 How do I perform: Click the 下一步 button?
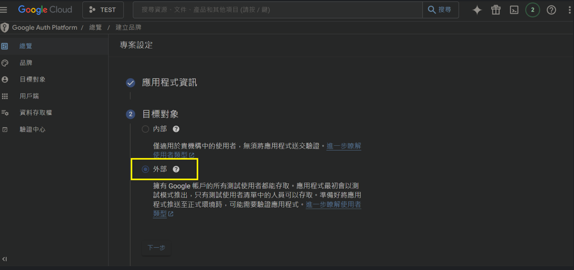156,248
